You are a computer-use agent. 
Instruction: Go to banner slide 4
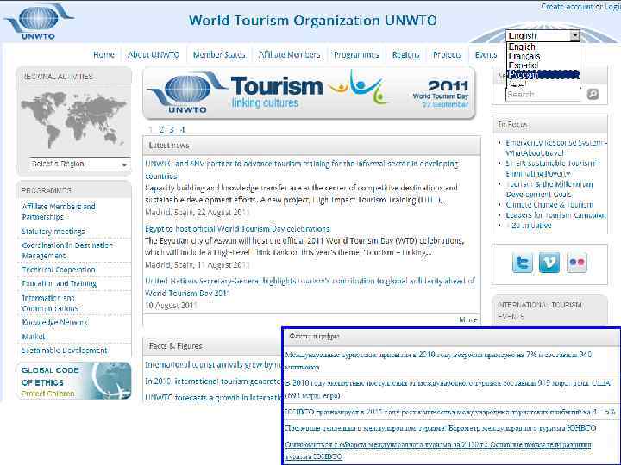(x=182, y=129)
